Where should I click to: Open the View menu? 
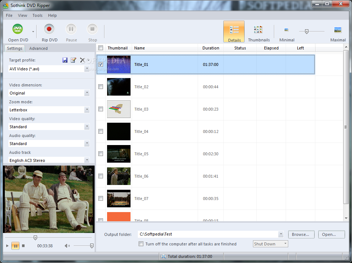(x=22, y=15)
